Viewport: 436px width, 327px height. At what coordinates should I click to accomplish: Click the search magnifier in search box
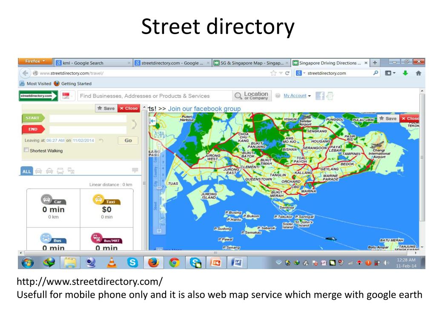click(x=376, y=73)
